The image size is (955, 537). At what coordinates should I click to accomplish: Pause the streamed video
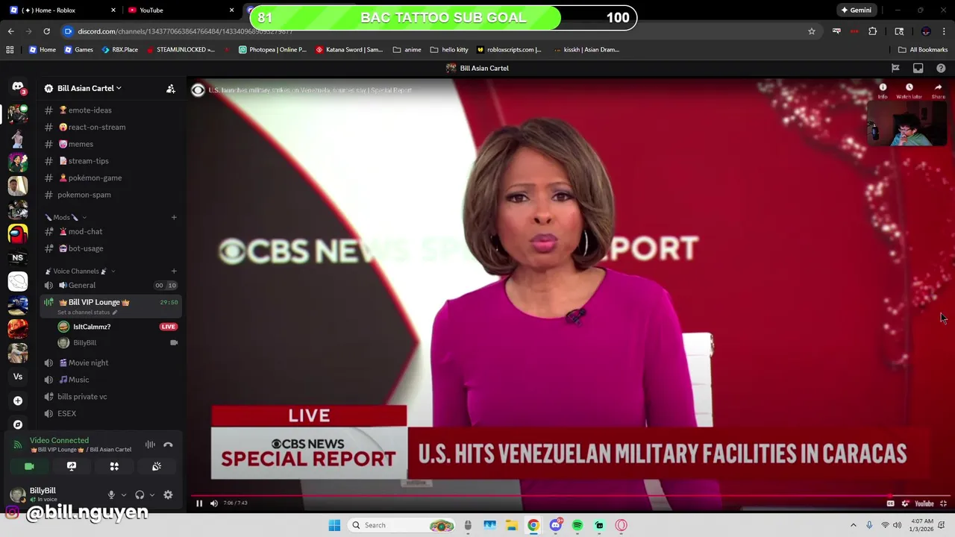point(199,503)
